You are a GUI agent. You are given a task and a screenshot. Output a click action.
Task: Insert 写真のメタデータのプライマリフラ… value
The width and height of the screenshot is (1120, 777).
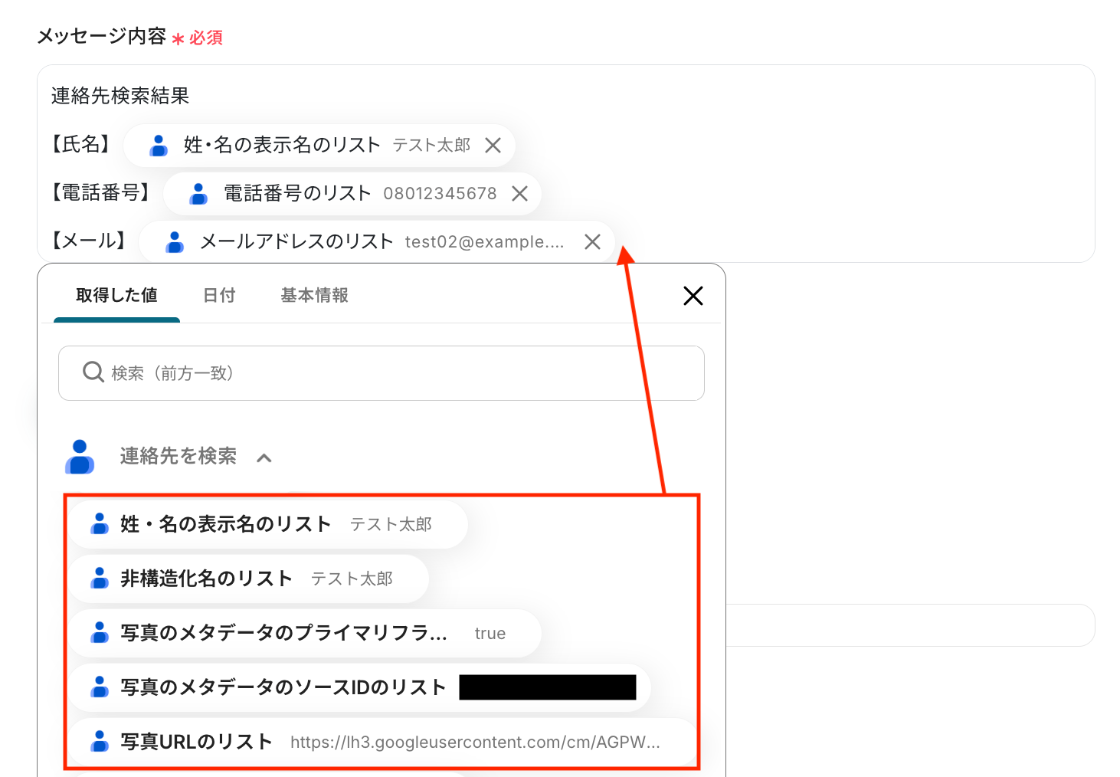[306, 633]
